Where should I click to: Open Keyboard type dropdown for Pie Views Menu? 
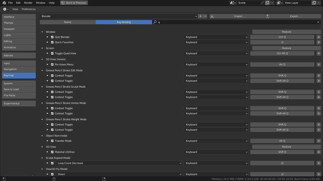point(216,65)
